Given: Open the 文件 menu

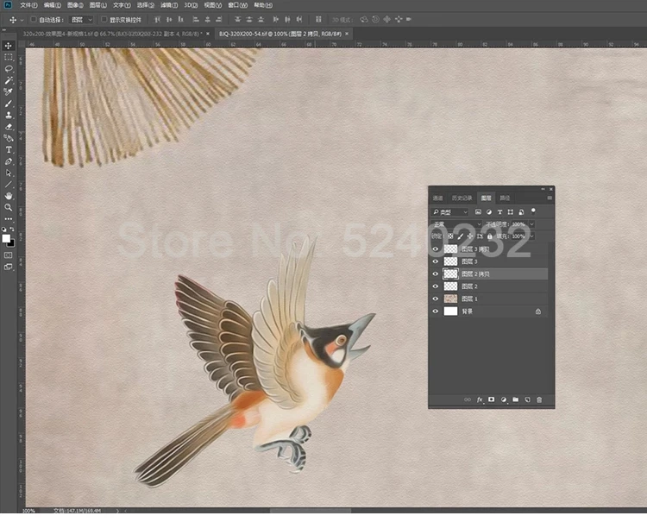Looking at the screenshot, I should pyautogui.click(x=27, y=5).
